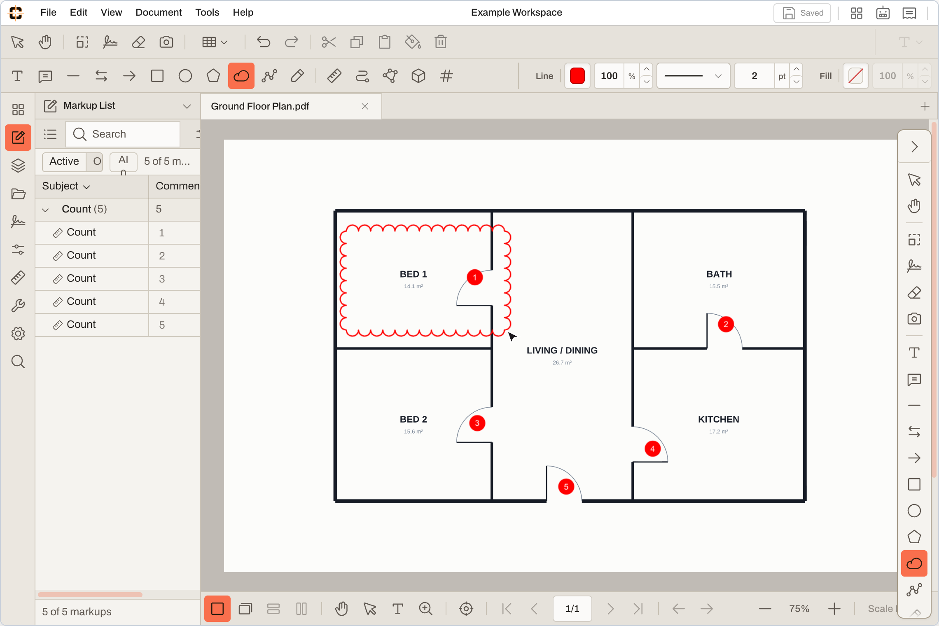This screenshot has width=939, height=626.
Task: Open the Files folder panel in sidebar
Action: (x=18, y=194)
